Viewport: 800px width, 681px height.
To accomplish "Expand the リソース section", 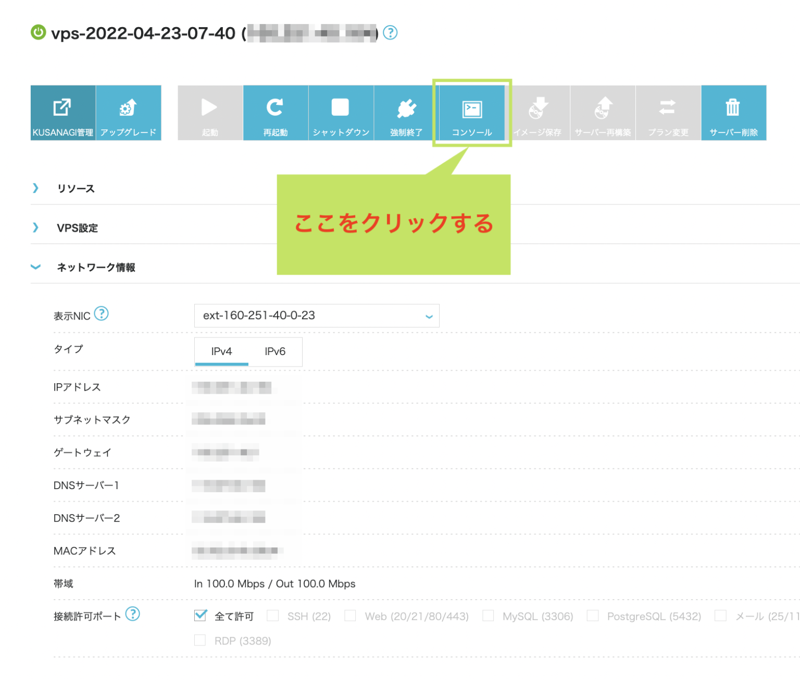I will coord(76,188).
